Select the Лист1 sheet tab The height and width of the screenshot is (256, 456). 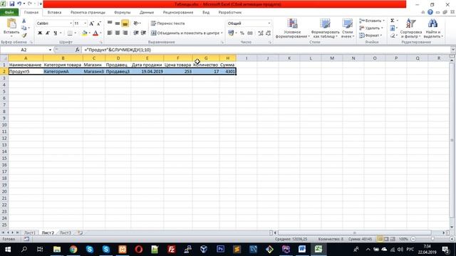click(30, 233)
